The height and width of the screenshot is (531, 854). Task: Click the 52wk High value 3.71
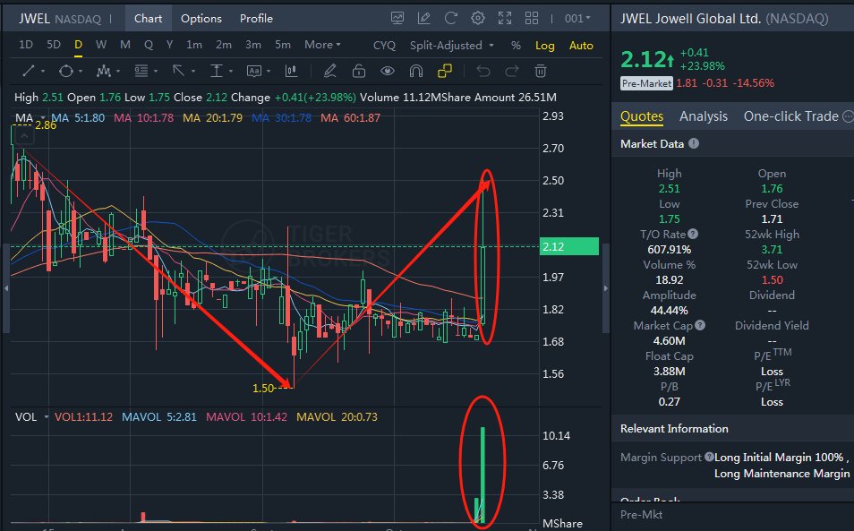pyautogui.click(x=772, y=250)
